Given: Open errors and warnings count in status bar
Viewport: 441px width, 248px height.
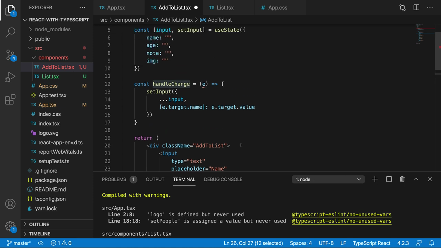Looking at the screenshot, I should tap(61, 243).
